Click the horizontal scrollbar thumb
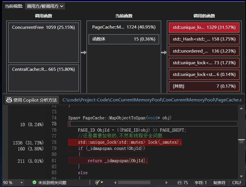246x187 pixels. tap(134, 182)
